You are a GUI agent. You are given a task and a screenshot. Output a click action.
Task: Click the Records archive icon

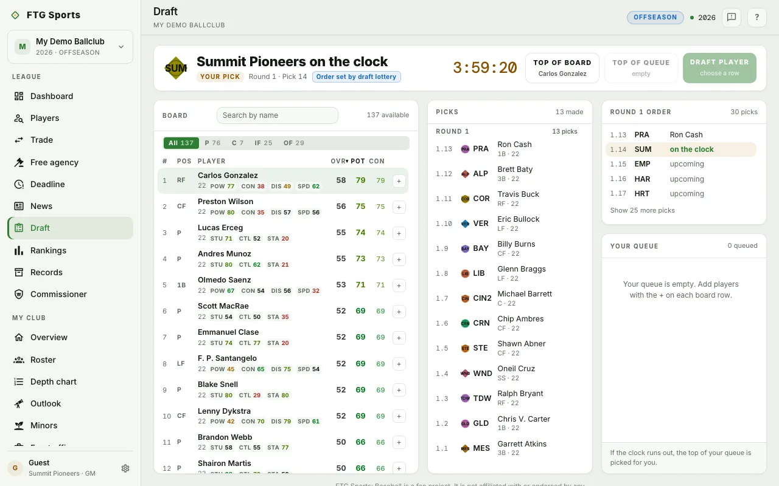tap(19, 272)
